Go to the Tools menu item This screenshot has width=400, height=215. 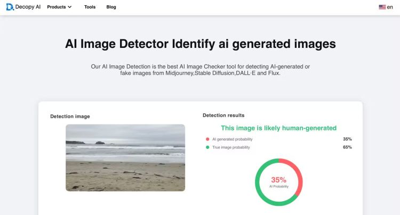(x=90, y=7)
